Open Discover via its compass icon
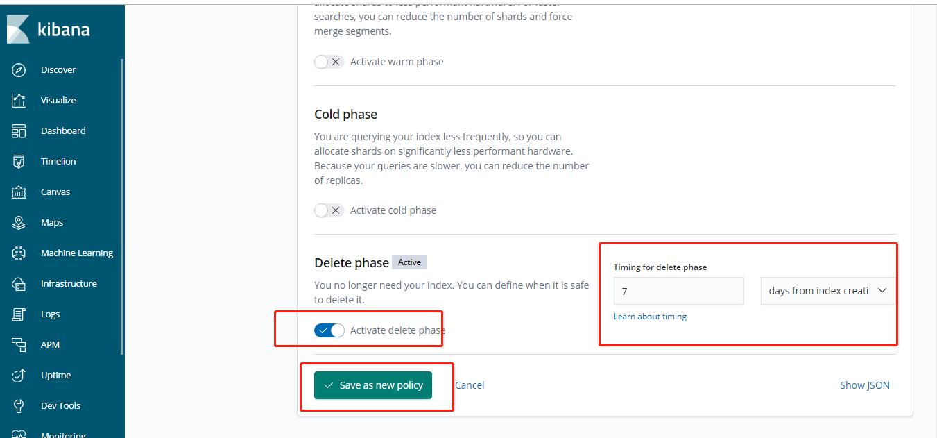This screenshot has height=438, width=937. [x=19, y=69]
